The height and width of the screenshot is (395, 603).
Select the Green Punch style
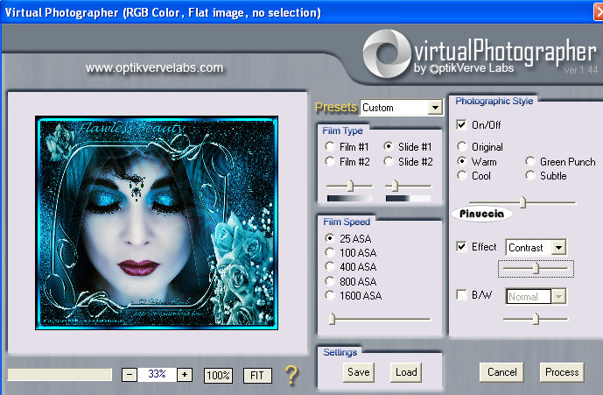530,161
